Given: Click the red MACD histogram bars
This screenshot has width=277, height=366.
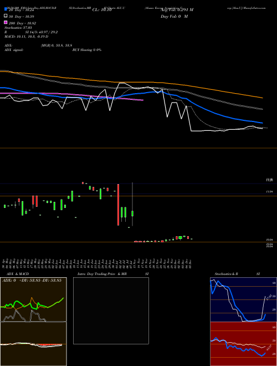Looking at the screenshot, I should point(50,345).
